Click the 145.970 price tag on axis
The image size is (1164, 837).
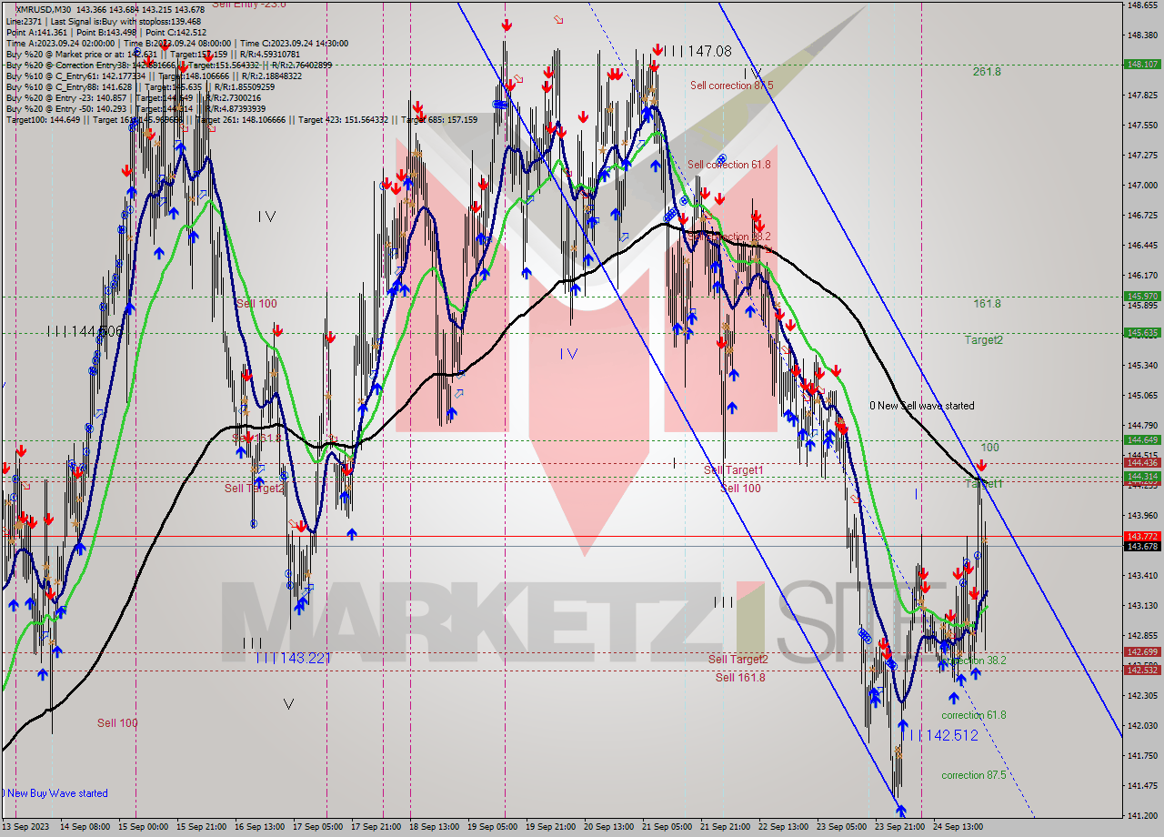1142,297
